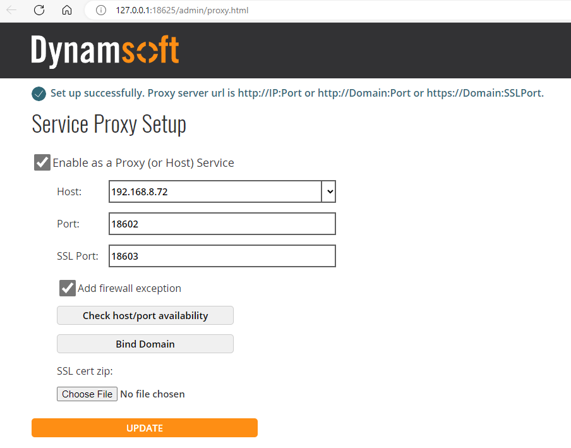Click Choose File for SSL cert
The image size is (571, 448).
pyautogui.click(x=87, y=394)
